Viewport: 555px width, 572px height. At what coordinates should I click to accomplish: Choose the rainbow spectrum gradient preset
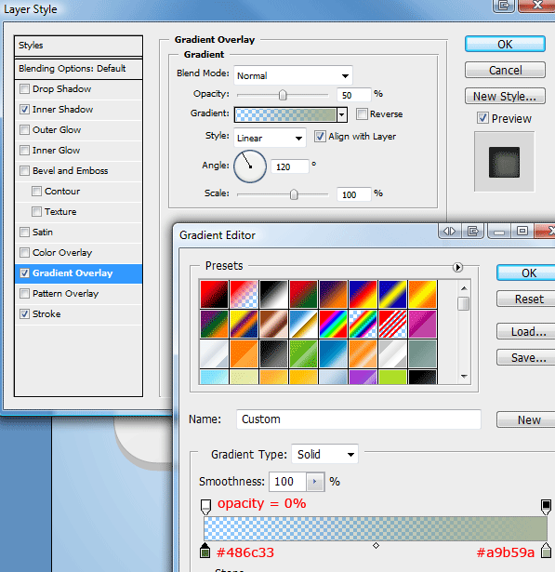(333, 324)
